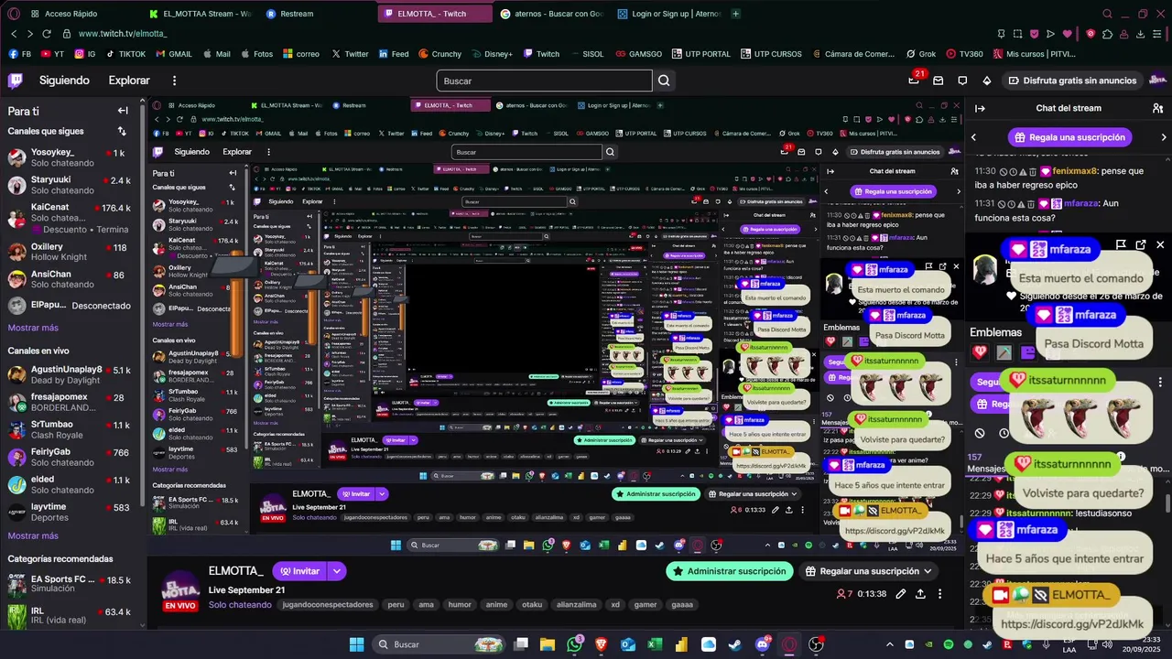
Task: Open the browser extensions puzzle icon
Action: tap(1107, 34)
